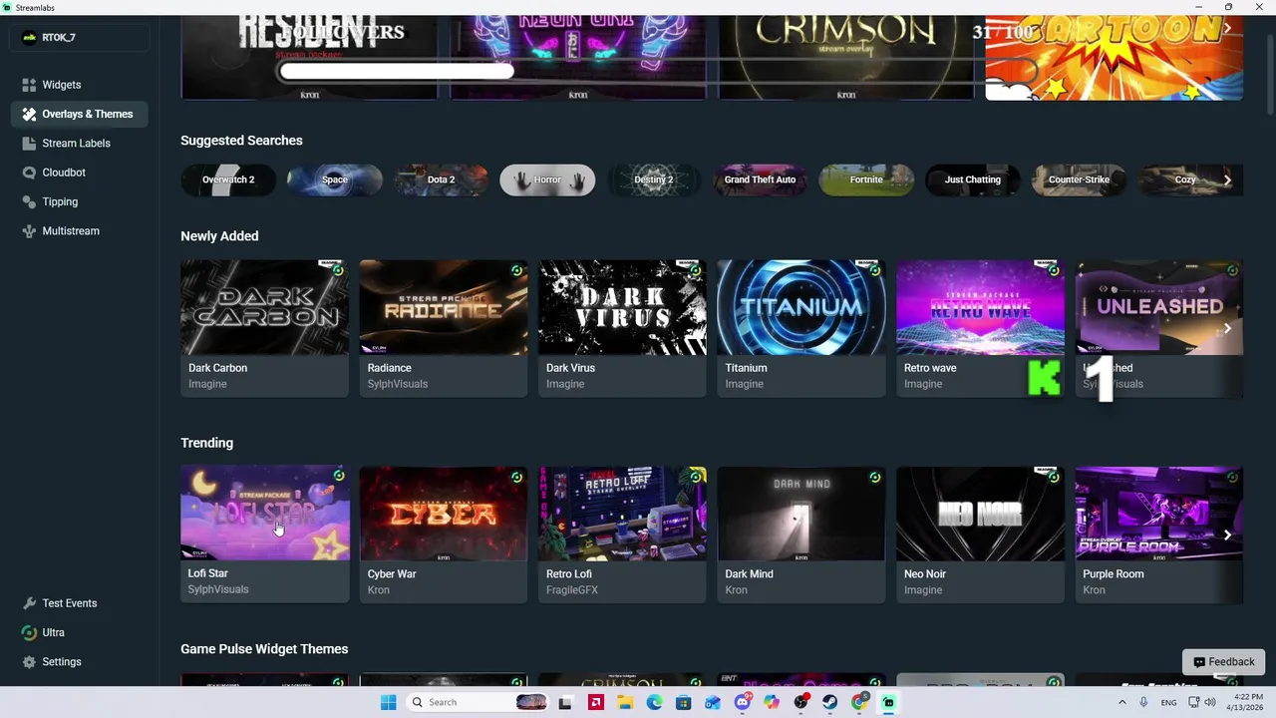Open the Cyber War theme thumbnail
Screen dimensions: 1276x718
[x=444, y=514]
